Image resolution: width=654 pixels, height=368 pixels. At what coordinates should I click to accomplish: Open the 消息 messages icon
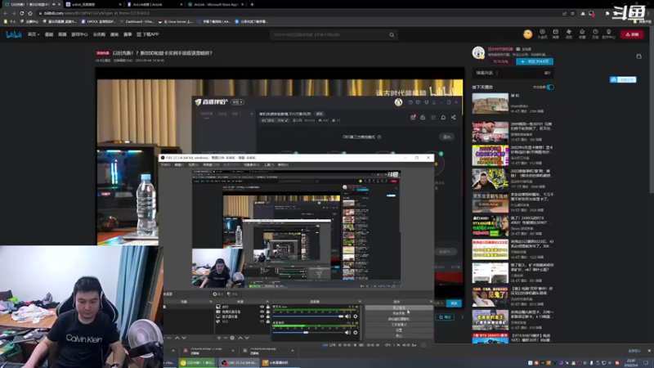555,34
